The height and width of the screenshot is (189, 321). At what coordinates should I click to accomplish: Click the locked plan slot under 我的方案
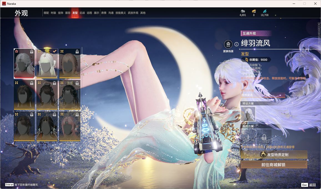pos(264,137)
